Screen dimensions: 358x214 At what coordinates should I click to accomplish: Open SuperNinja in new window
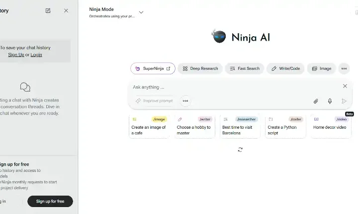tap(153, 68)
